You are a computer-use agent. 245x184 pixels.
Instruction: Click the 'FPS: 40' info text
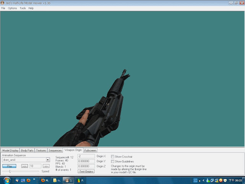[60, 164]
